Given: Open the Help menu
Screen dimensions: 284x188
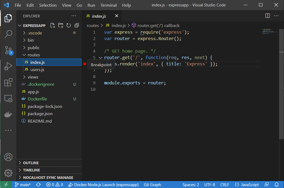Looking at the screenshot, I should (x=126, y=5).
